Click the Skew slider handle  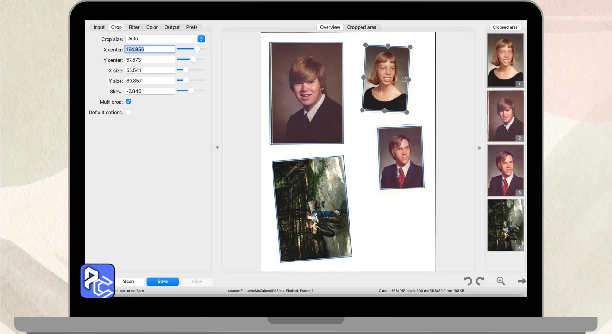(x=191, y=91)
